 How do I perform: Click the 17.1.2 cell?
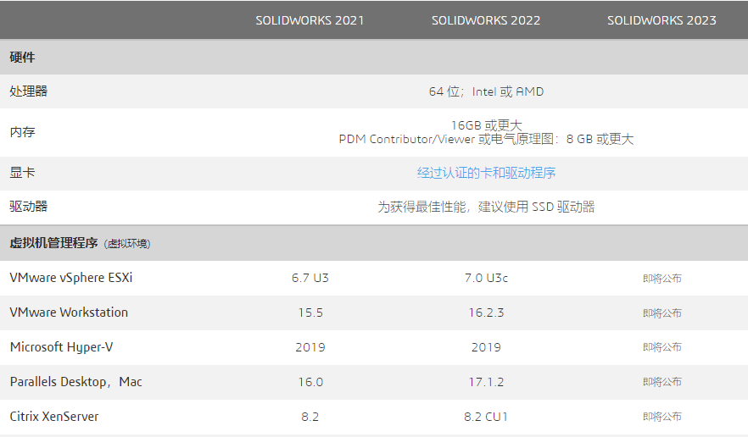486,382
